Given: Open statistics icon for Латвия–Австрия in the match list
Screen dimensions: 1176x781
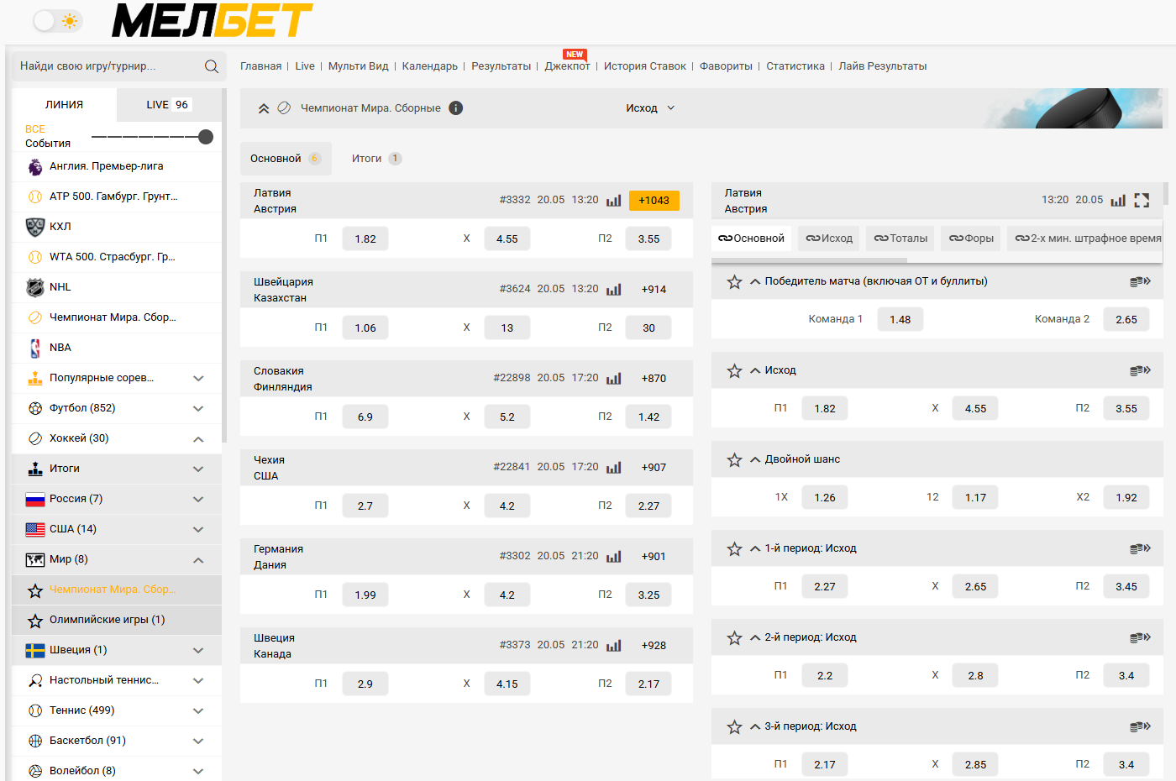Looking at the screenshot, I should click(614, 200).
